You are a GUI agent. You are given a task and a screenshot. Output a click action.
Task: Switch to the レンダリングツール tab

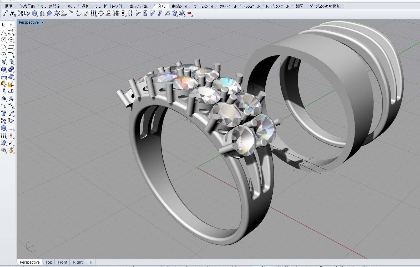click(277, 6)
